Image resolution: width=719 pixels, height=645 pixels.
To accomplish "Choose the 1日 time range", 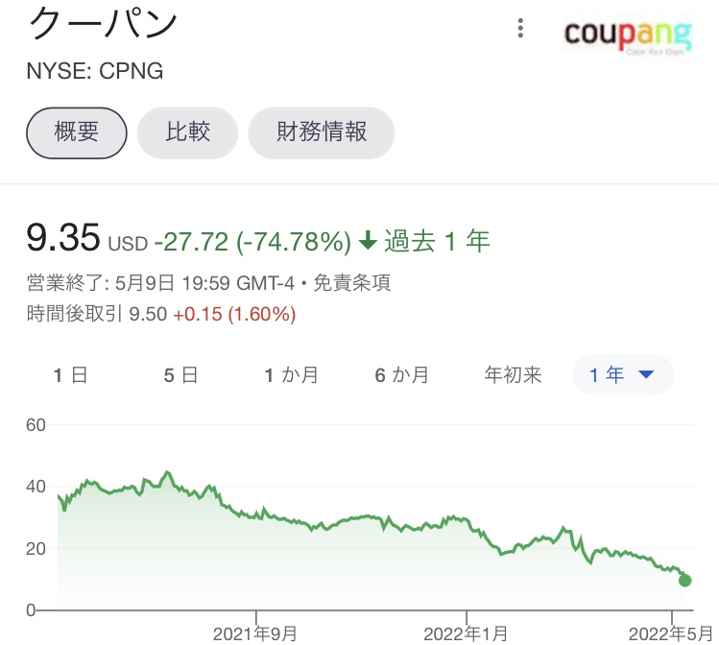I will pos(70,375).
